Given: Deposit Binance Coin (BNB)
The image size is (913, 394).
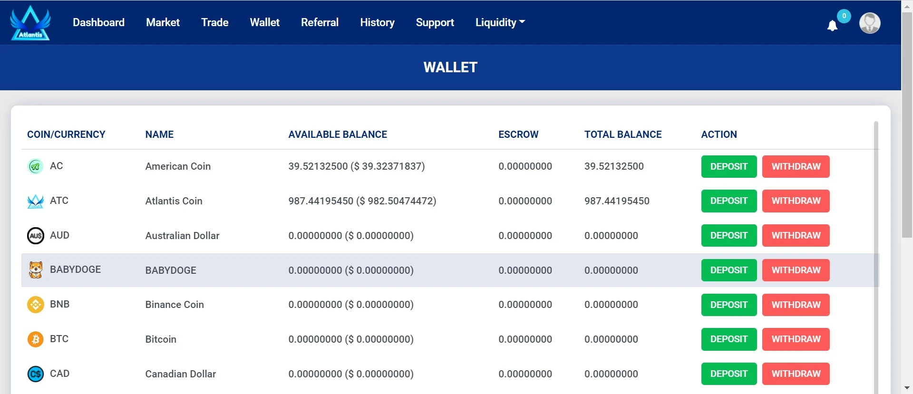Looking at the screenshot, I should pos(729,305).
